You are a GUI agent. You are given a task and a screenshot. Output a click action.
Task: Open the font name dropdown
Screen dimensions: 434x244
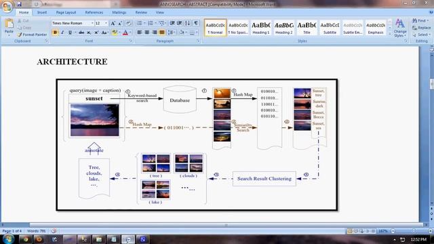point(92,23)
